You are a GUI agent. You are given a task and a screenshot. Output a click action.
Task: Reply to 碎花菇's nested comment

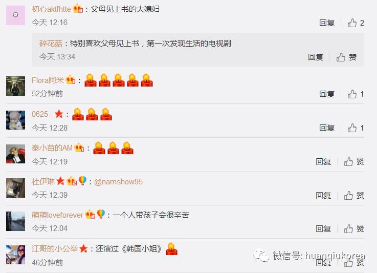316,57
